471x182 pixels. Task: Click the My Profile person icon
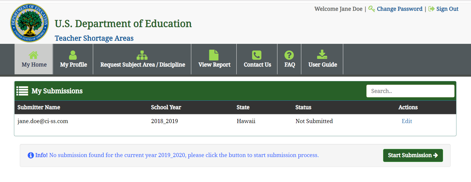(73, 55)
